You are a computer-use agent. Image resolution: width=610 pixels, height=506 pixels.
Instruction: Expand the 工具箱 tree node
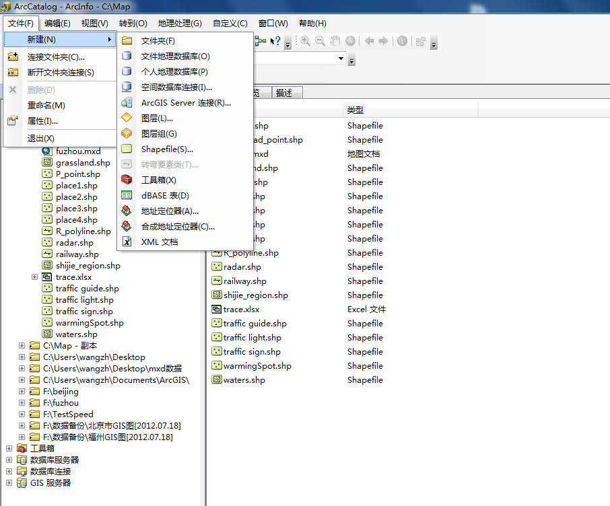click(x=9, y=448)
